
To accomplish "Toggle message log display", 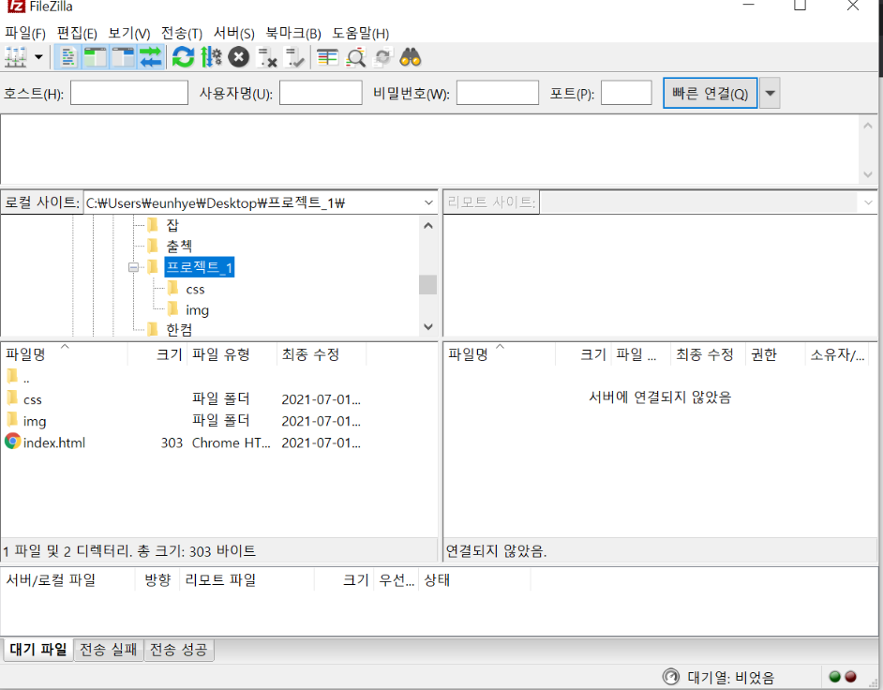I will pyautogui.click(x=67, y=57).
